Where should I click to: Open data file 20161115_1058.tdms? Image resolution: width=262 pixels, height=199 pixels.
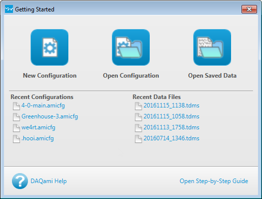click(x=172, y=116)
